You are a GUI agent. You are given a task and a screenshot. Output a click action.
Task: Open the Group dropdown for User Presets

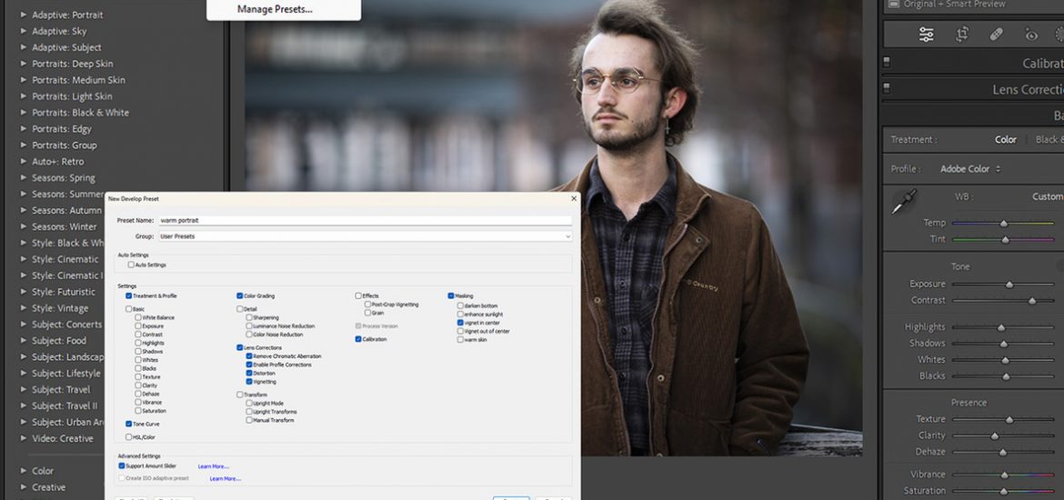[364, 236]
